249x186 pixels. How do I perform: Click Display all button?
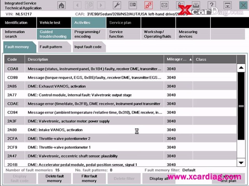159,179
